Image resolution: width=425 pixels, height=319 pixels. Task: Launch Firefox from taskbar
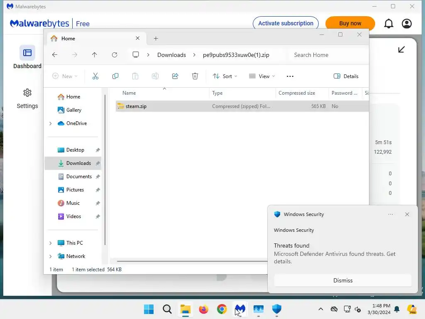tap(203, 309)
